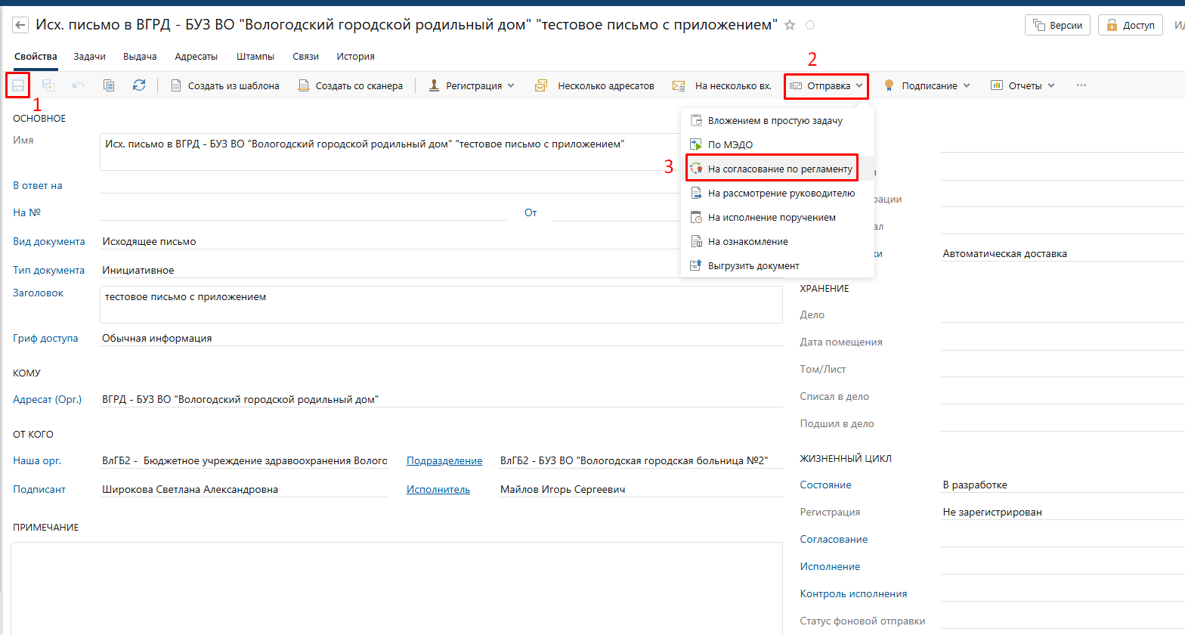Go back using the arrow icon

tap(20, 25)
